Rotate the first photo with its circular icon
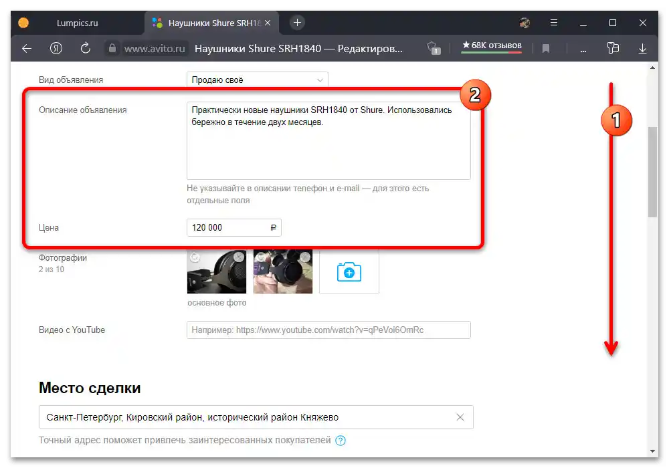Image resolution: width=669 pixels, height=468 pixels. 195,257
